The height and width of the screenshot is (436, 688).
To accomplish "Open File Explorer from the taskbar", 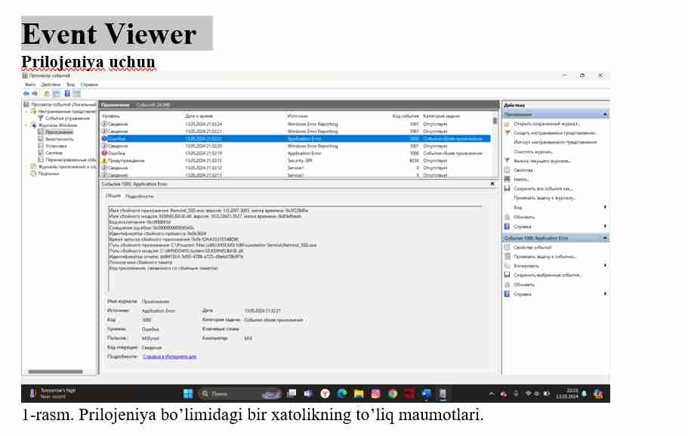I will tap(359, 394).
